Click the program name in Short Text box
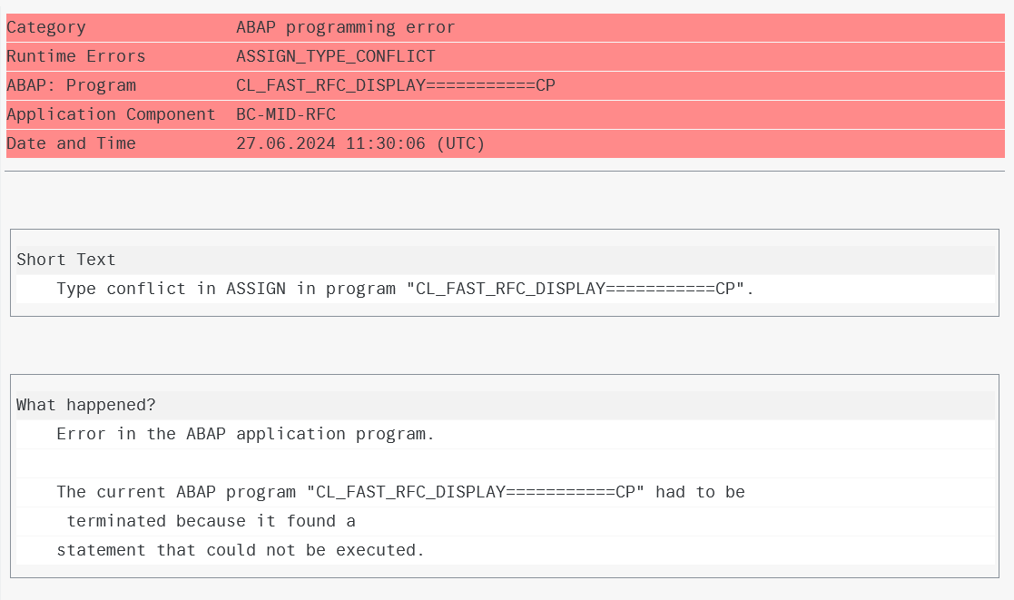This screenshot has width=1014, height=600. point(576,289)
